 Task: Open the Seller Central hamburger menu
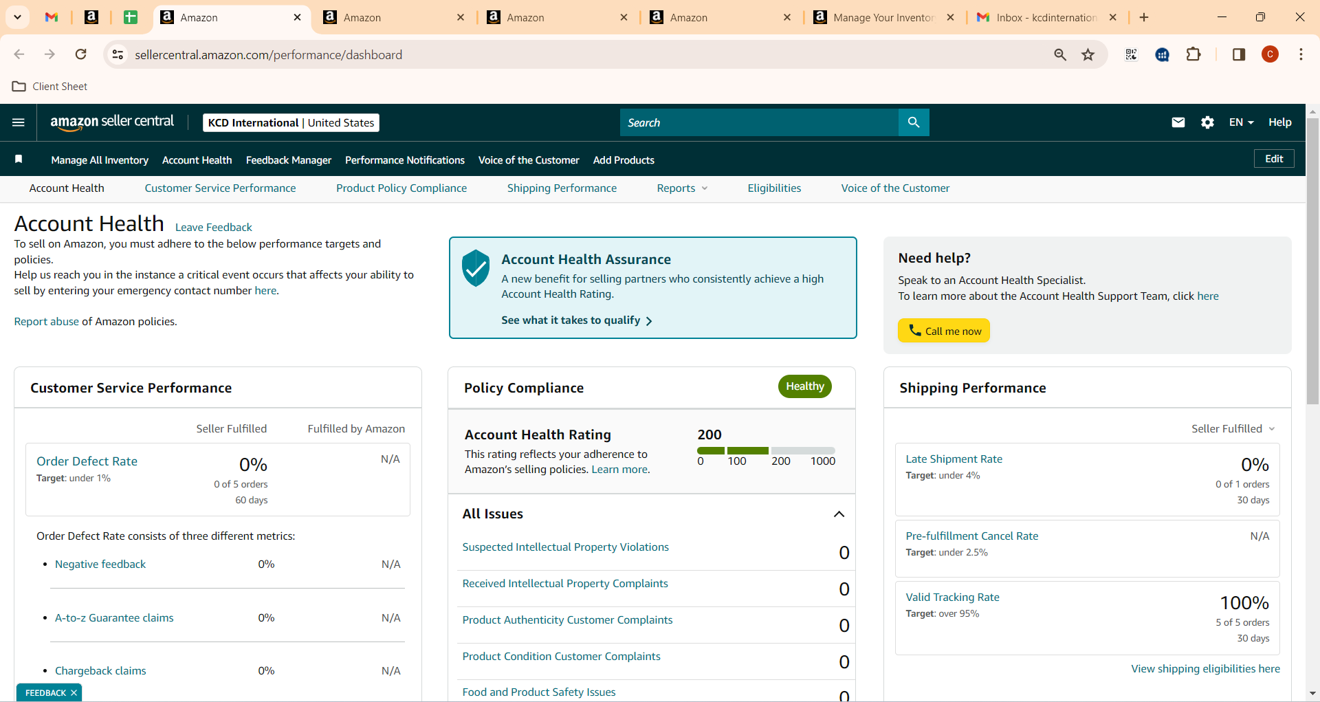[x=19, y=122]
